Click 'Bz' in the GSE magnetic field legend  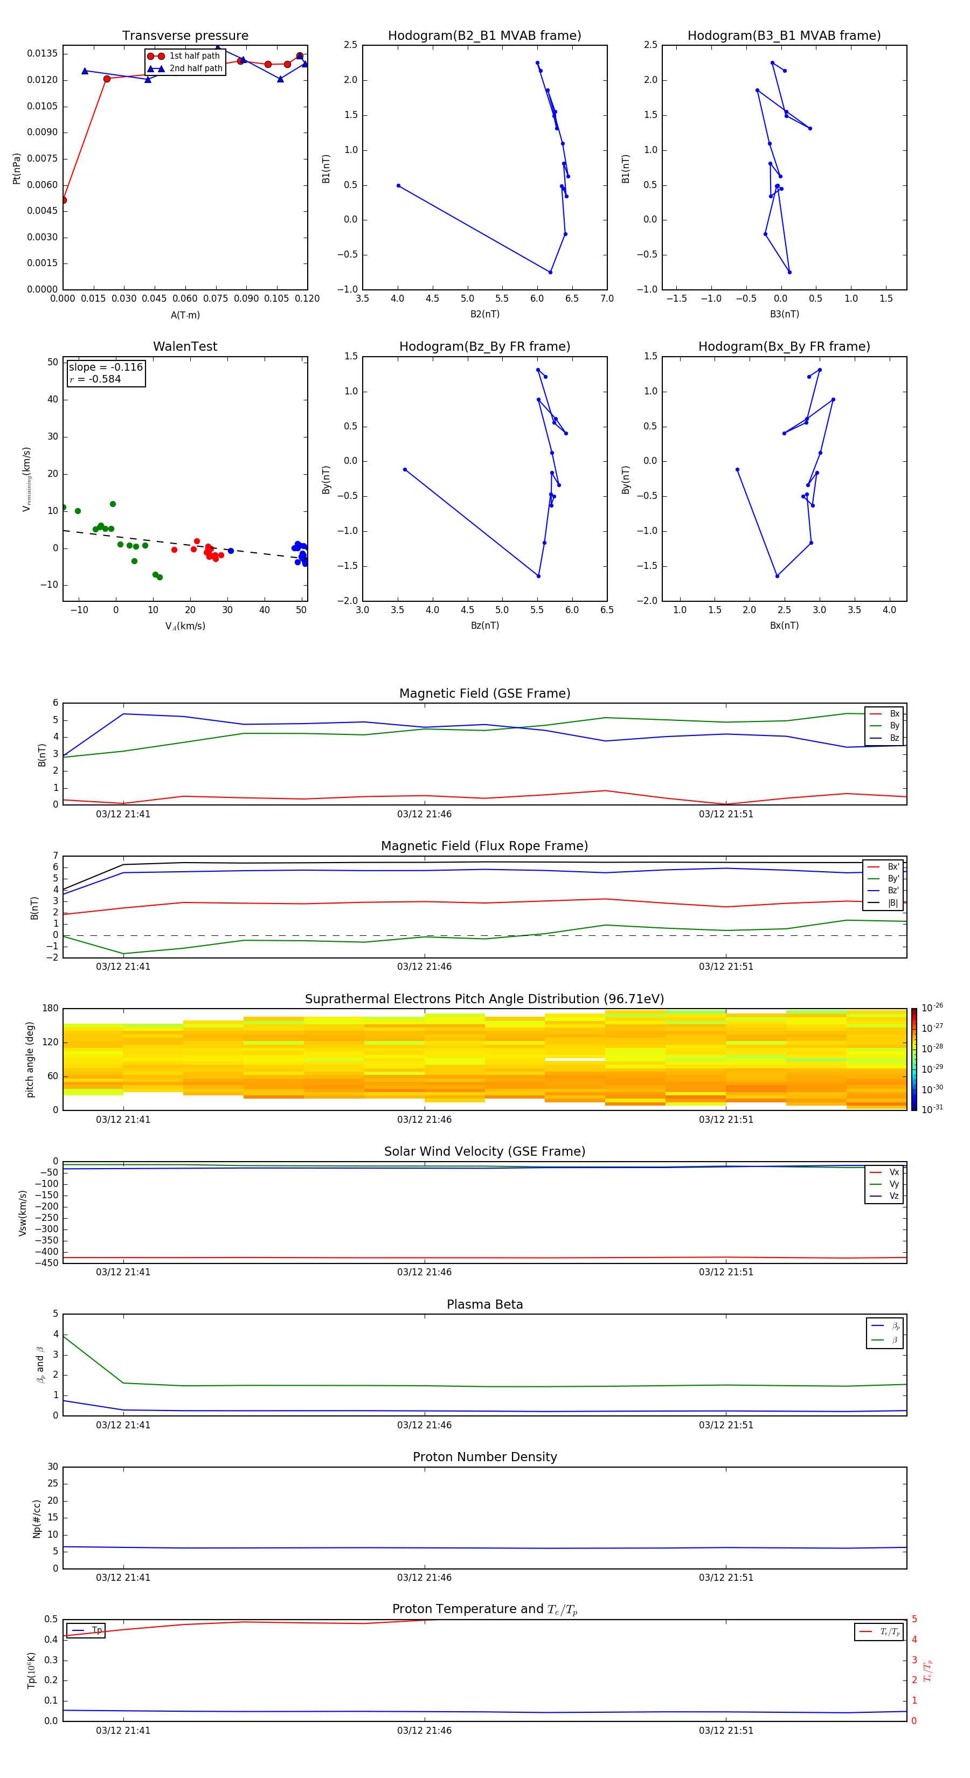tap(885, 738)
